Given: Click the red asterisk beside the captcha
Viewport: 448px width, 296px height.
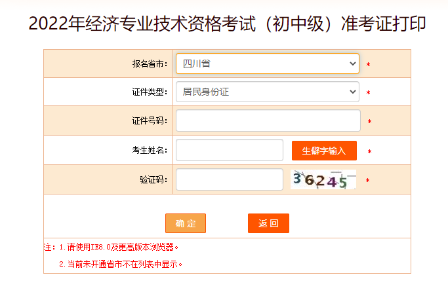Looking at the screenshot, I should tap(368, 181).
